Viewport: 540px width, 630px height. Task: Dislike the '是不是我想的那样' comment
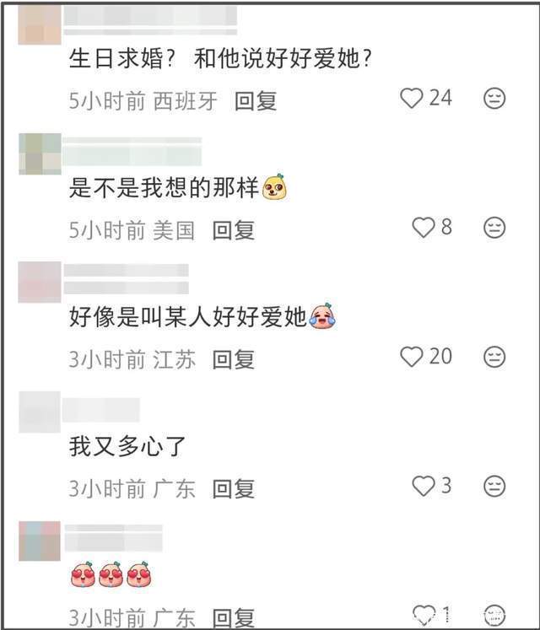494,228
